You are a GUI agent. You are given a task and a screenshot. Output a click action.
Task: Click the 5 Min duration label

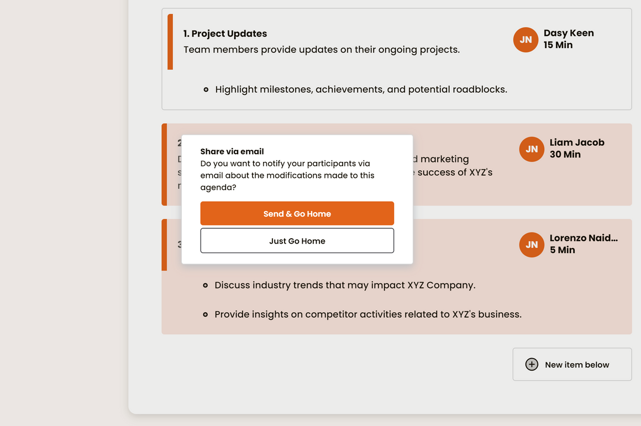click(x=563, y=250)
